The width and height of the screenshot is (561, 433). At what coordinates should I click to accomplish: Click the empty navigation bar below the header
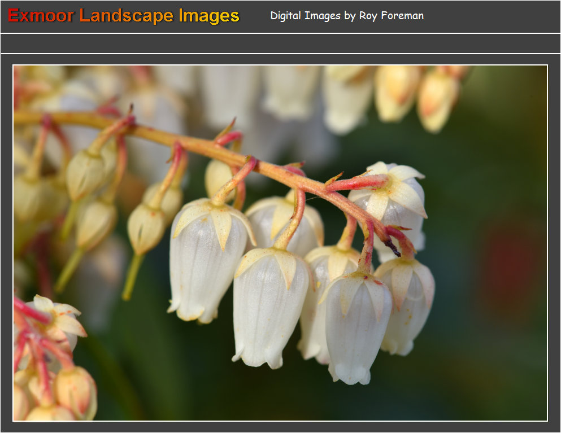point(280,43)
